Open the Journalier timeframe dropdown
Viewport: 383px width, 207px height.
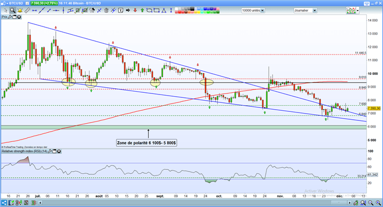tap(305, 11)
